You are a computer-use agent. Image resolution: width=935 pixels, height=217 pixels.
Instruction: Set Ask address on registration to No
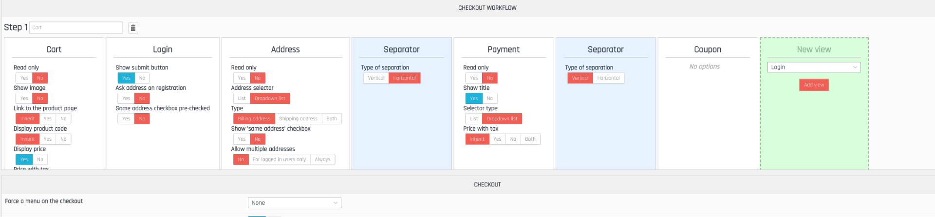coord(142,99)
